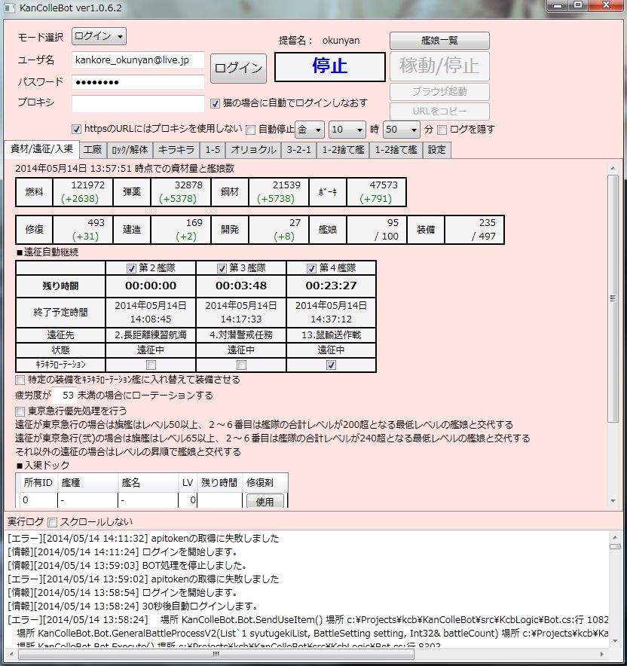This screenshot has height=666, width=627.
Task: Click the KanColleBot title bar app icon
Action: (9, 8)
